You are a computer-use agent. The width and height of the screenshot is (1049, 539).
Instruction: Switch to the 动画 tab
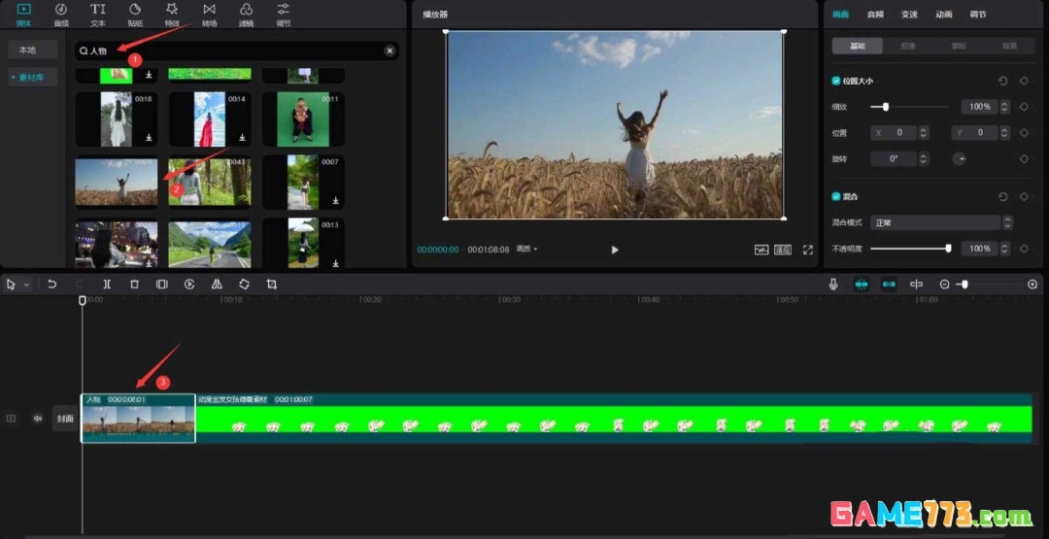pyautogui.click(x=943, y=15)
